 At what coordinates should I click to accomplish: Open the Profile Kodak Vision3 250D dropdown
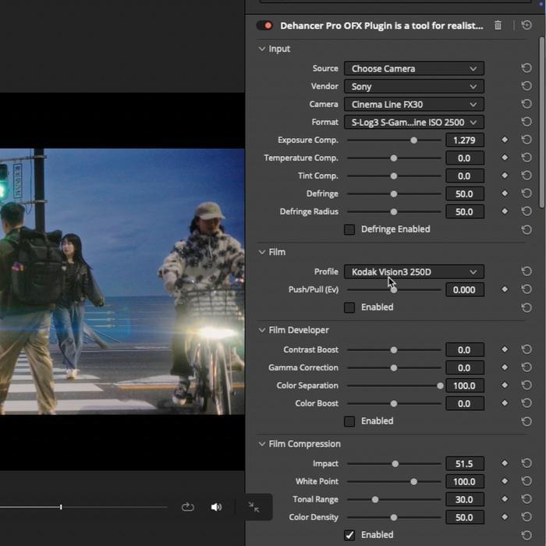click(x=414, y=272)
